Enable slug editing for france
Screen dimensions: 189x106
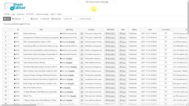coord(70,79)
